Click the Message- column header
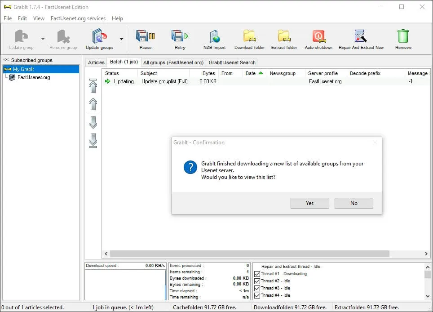Image resolution: width=433 pixels, height=312 pixels. tap(418, 73)
